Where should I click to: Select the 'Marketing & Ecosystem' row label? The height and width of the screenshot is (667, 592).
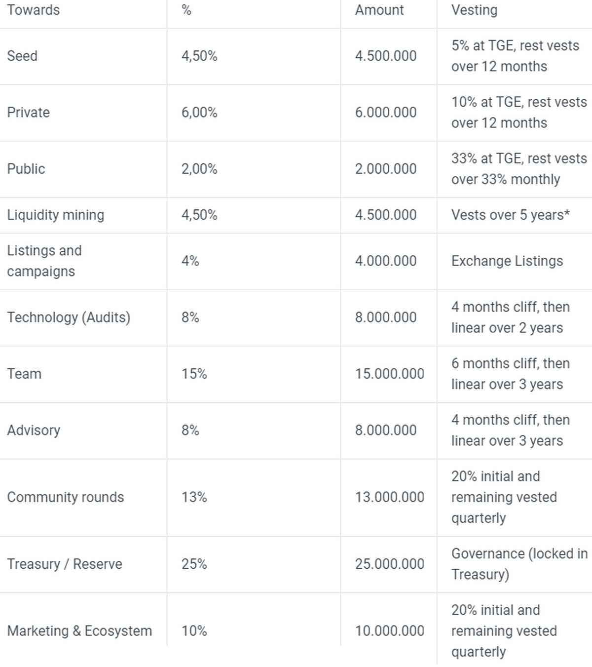79,631
